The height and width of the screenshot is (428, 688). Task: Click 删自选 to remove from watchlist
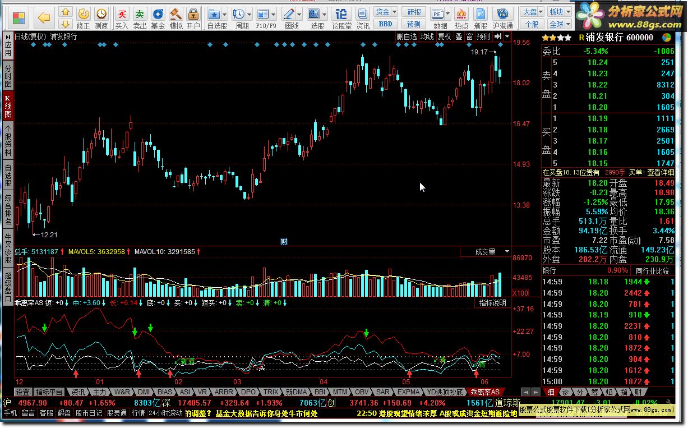pos(407,36)
